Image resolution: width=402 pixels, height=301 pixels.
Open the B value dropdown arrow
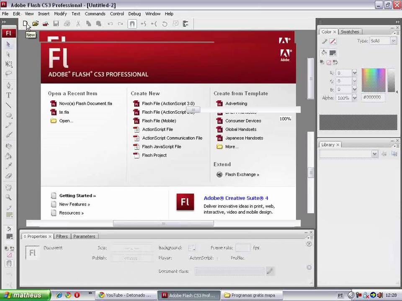coord(354,89)
